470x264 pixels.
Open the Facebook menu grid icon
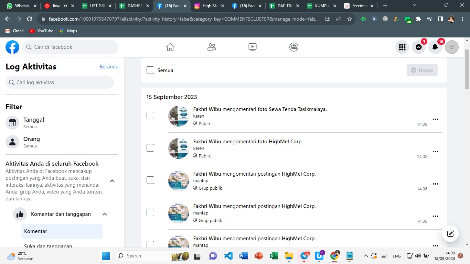point(402,47)
